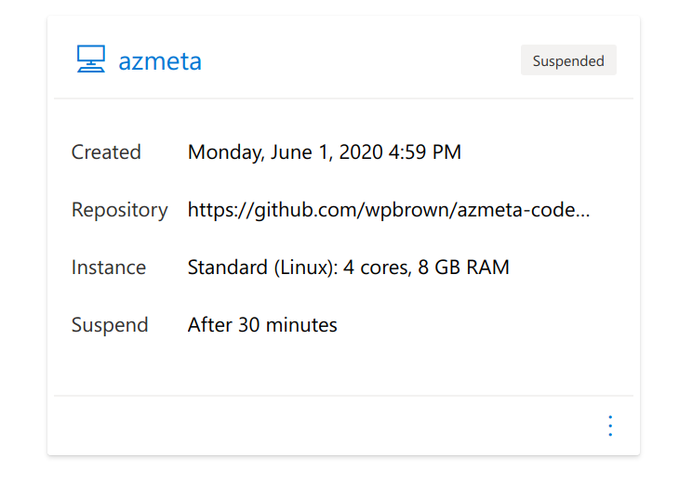Click the word 'minutes' in suspend setting

(x=301, y=325)
